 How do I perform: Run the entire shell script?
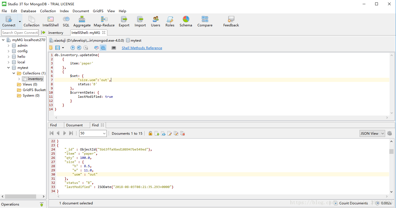pyautogui.click(x=73, y=48)
